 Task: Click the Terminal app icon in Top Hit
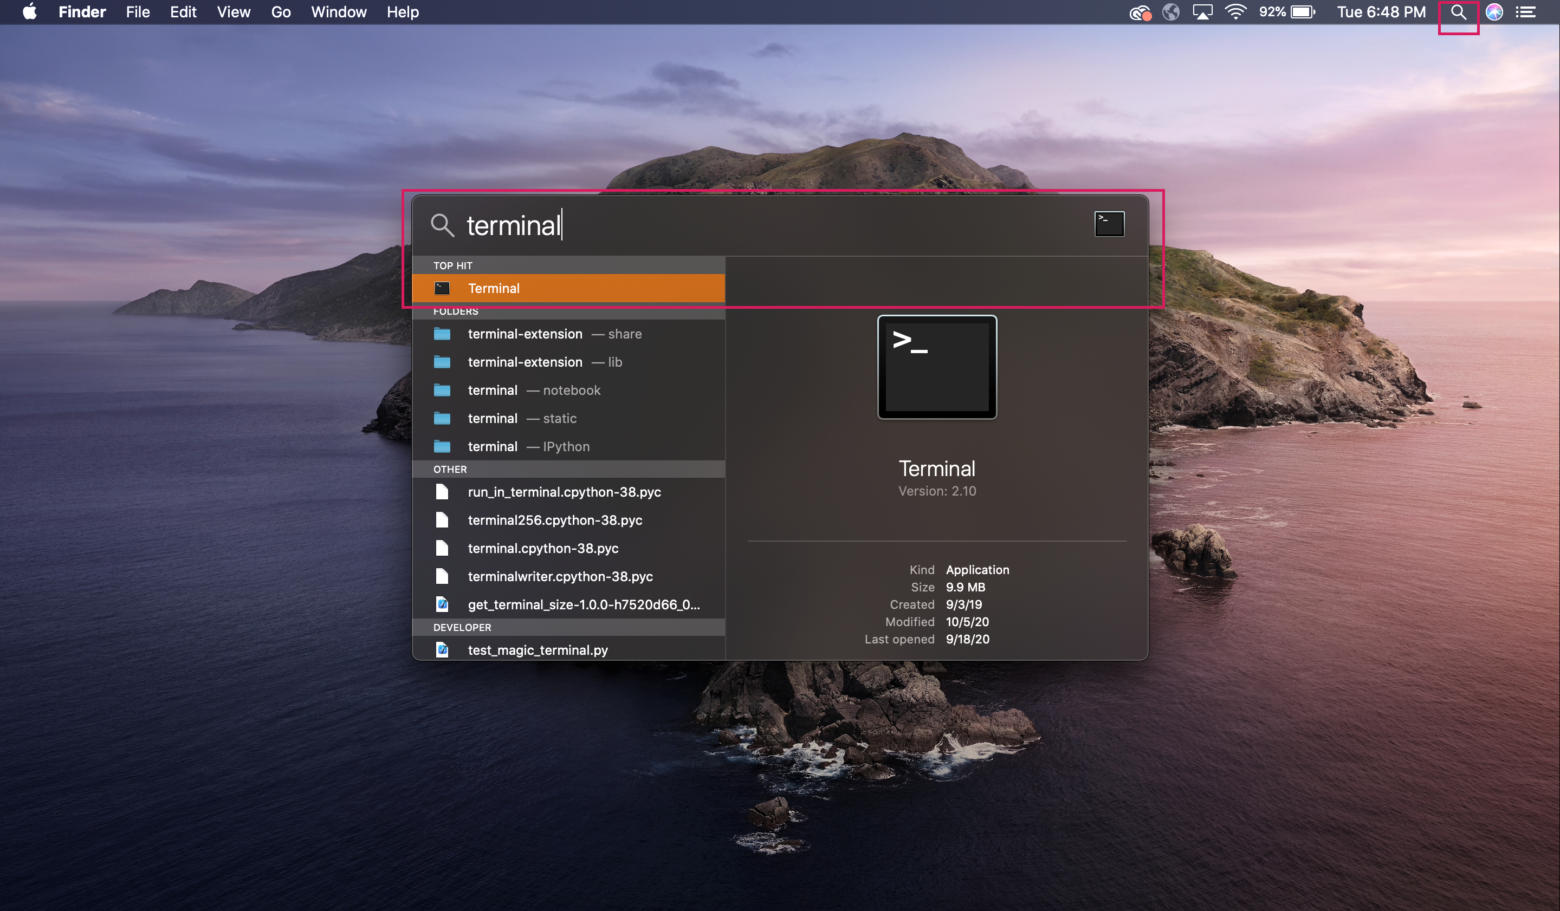[442, 288]
